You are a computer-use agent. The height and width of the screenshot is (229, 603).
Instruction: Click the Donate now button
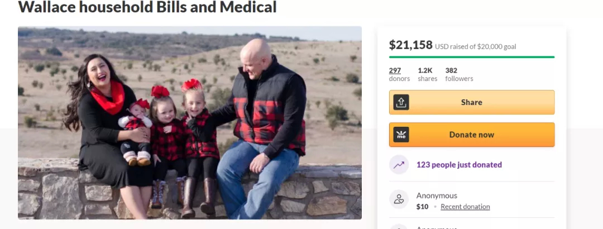472,135
